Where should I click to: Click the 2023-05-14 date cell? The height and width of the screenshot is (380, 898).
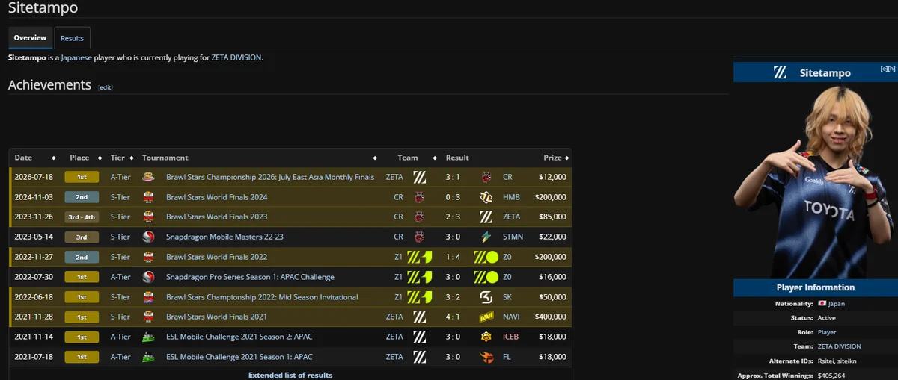click(x=33, y=237)
